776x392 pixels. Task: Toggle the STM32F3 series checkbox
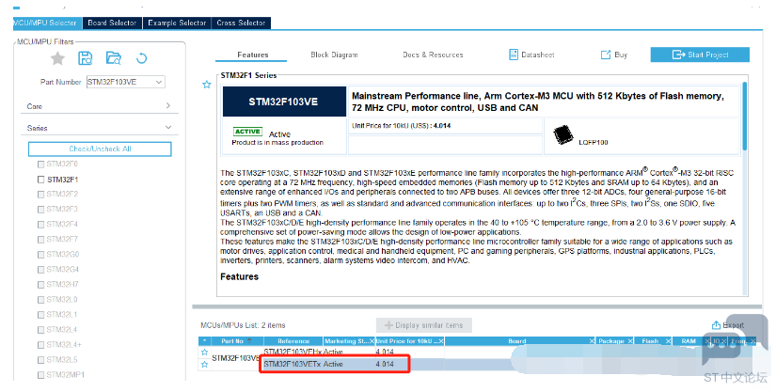[40, 209]
